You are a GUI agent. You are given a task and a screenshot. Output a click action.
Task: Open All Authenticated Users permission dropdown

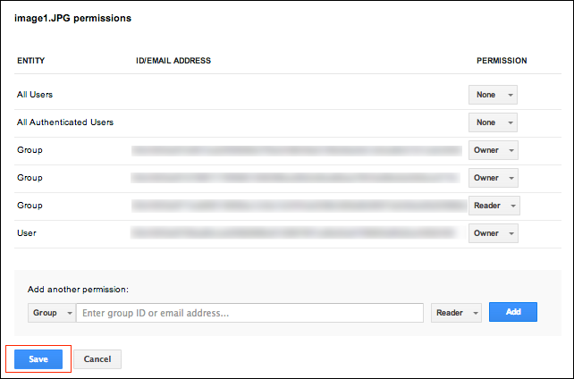tap(493, 122)
